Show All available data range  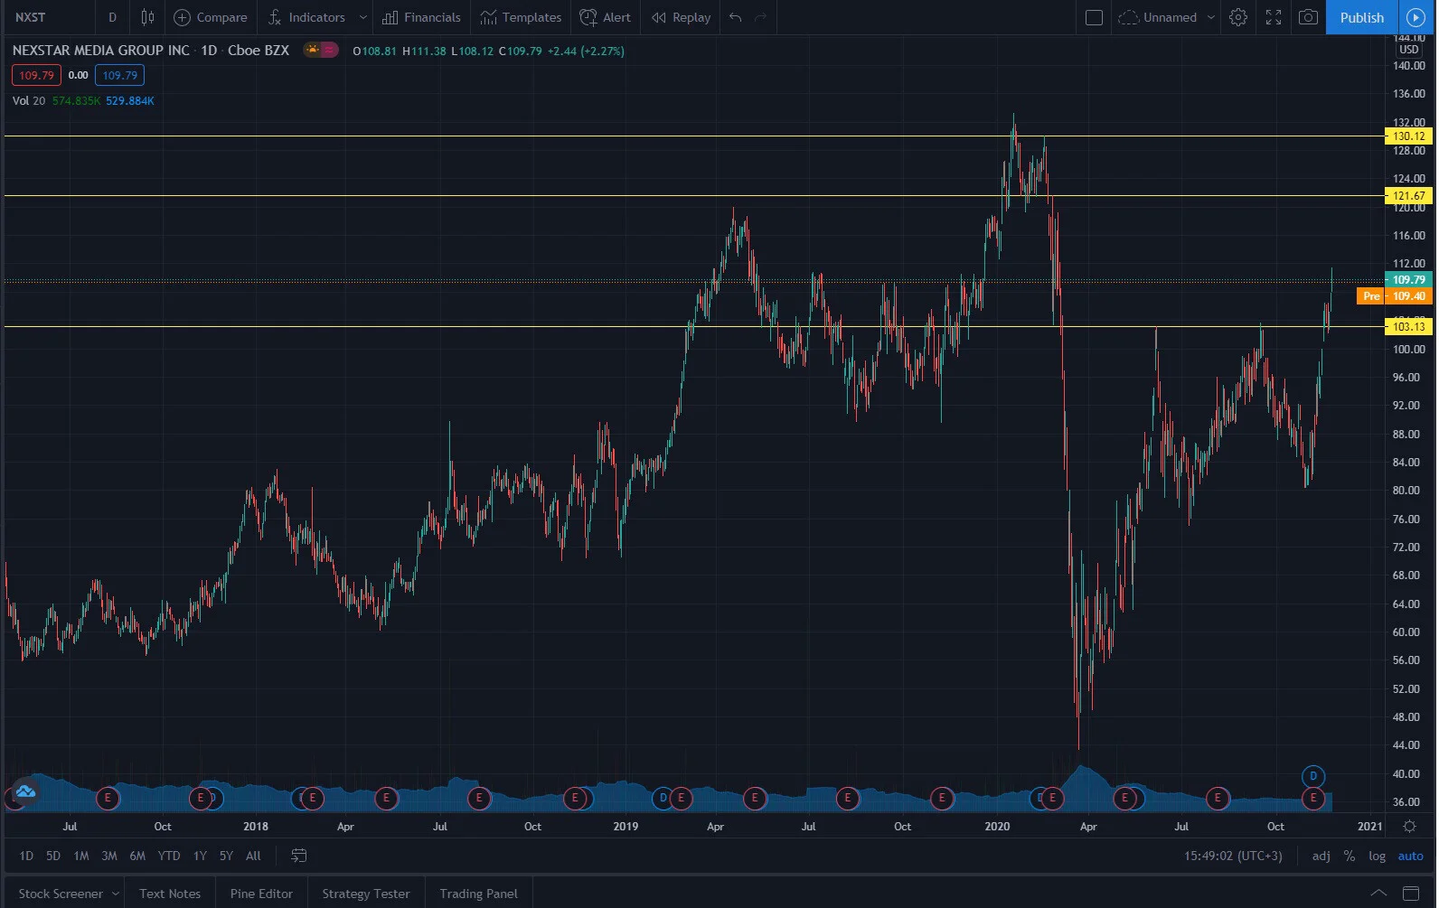pyautogui.click(x=253, y=856)
